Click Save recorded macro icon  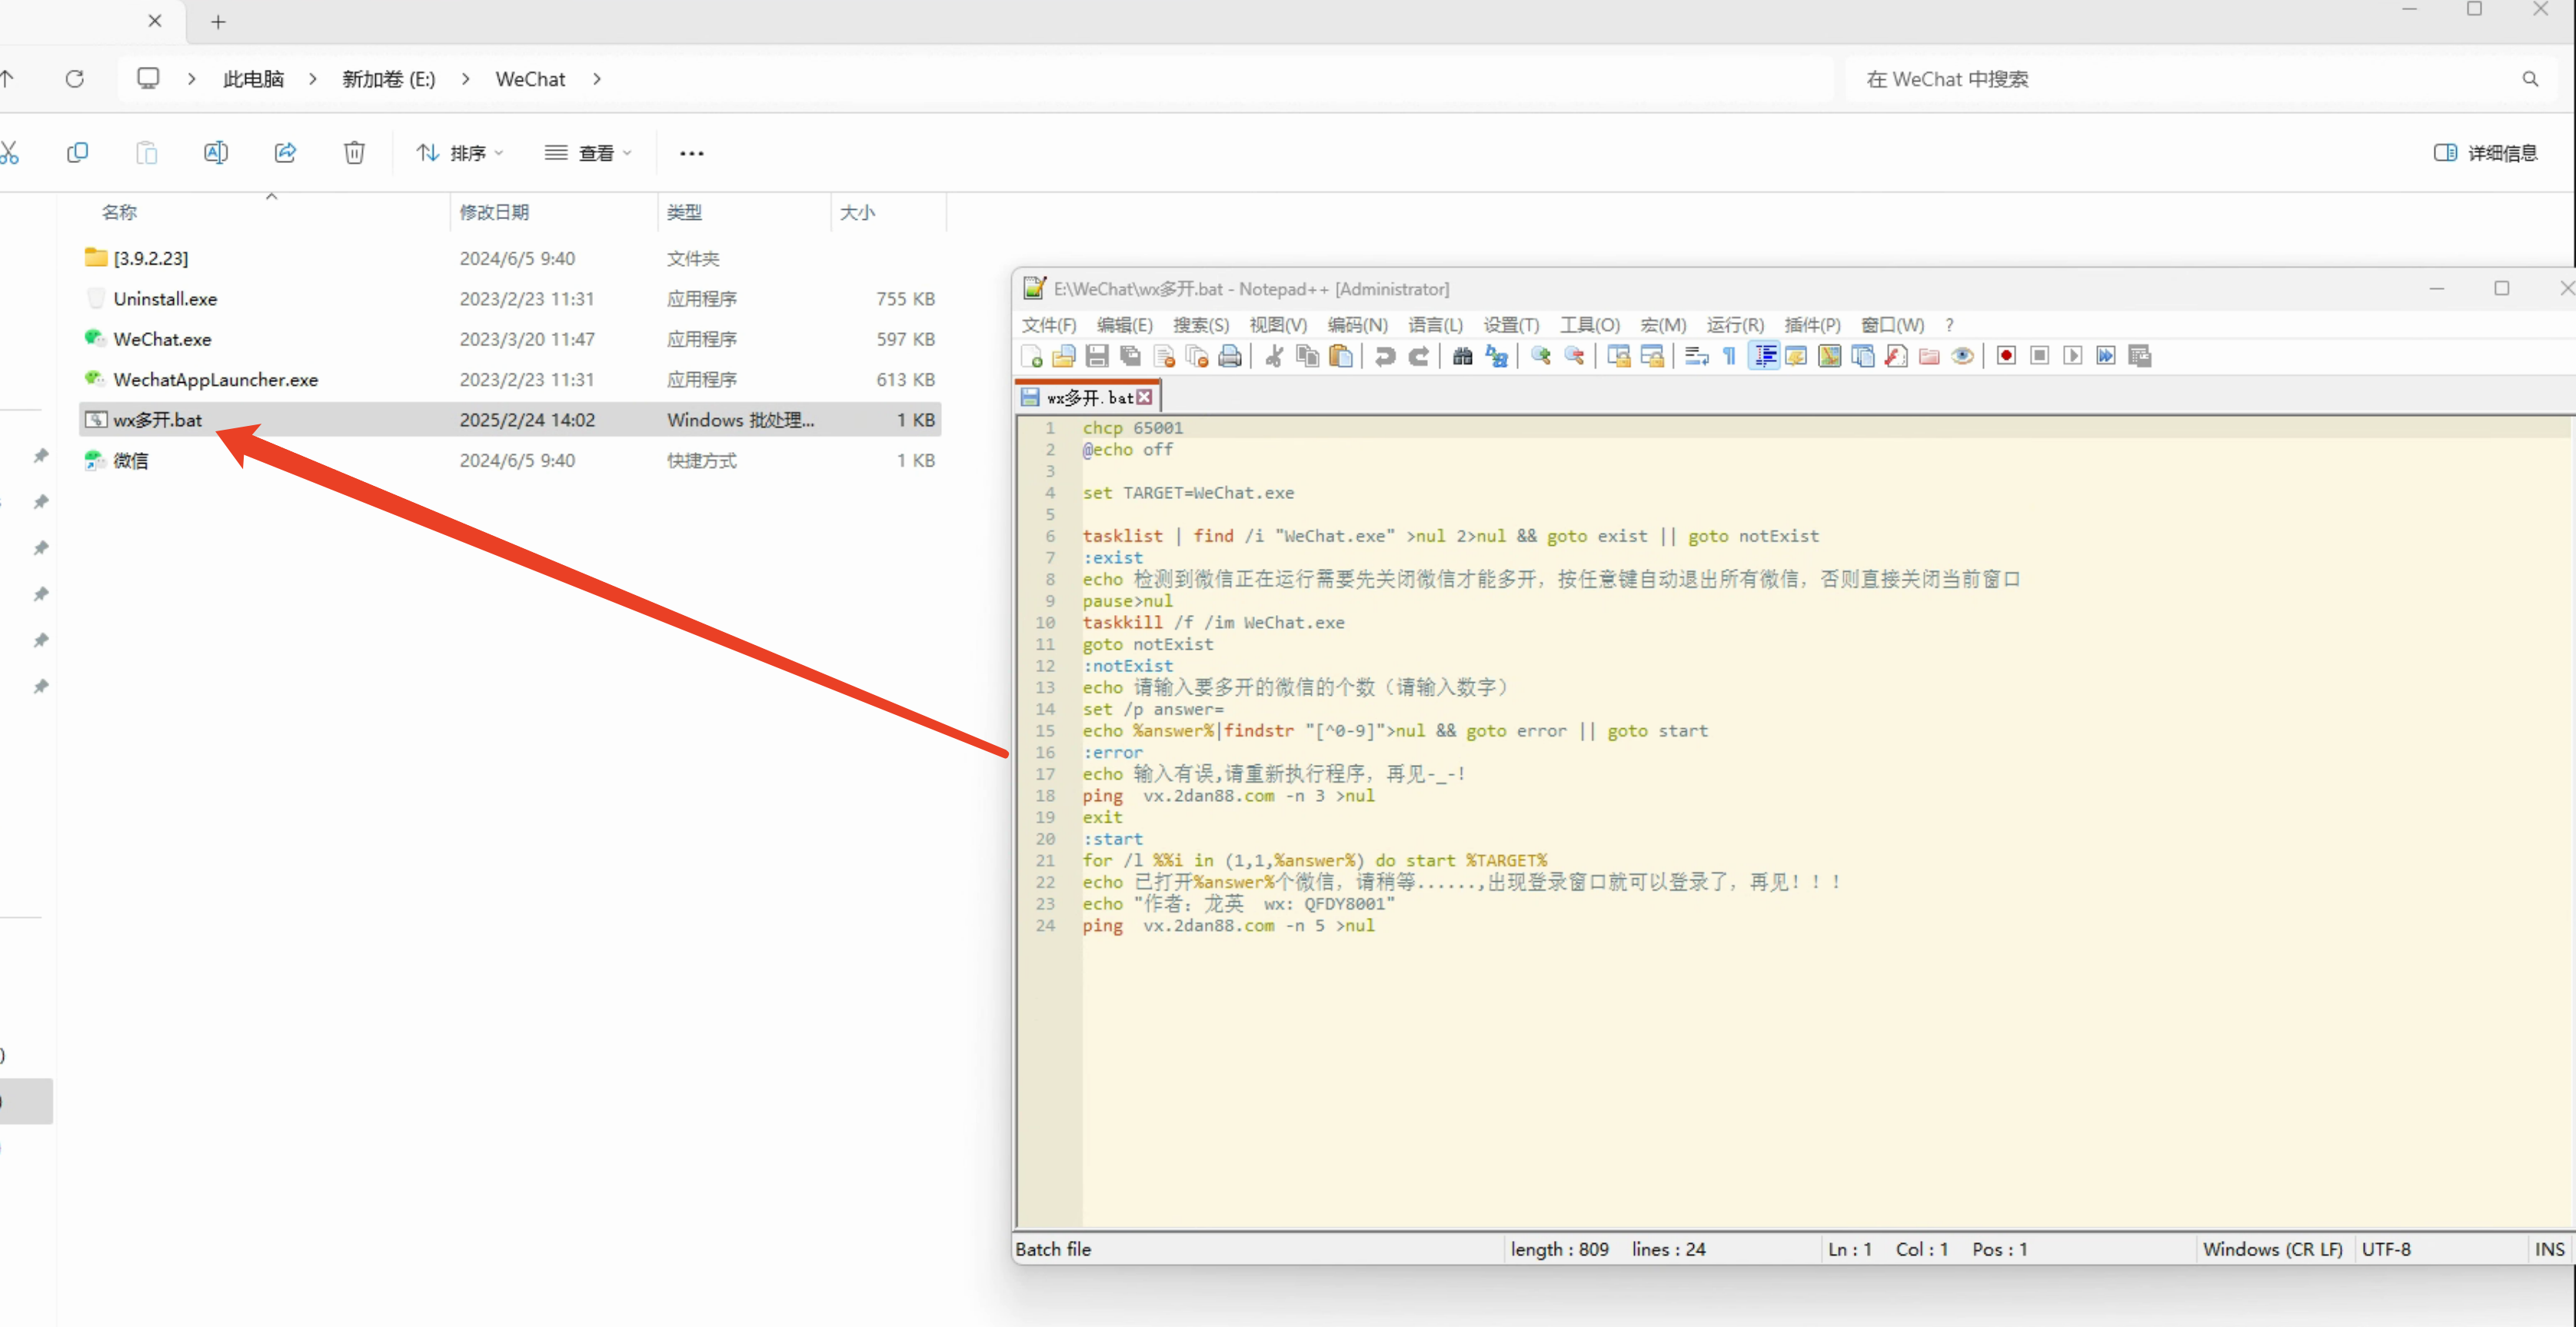click(x=2140, y=356)
